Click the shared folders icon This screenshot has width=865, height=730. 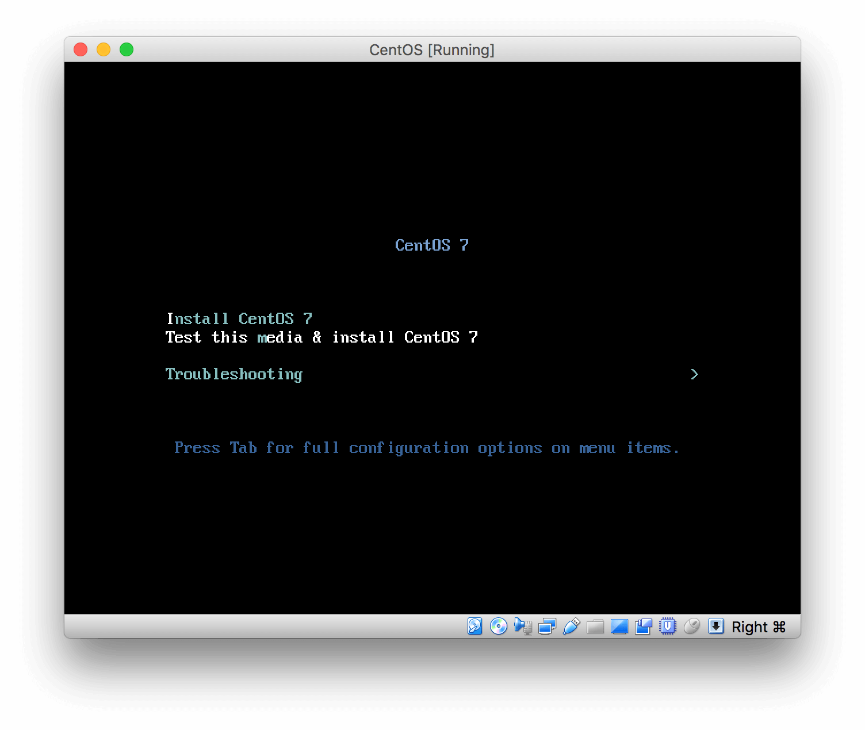595,626
